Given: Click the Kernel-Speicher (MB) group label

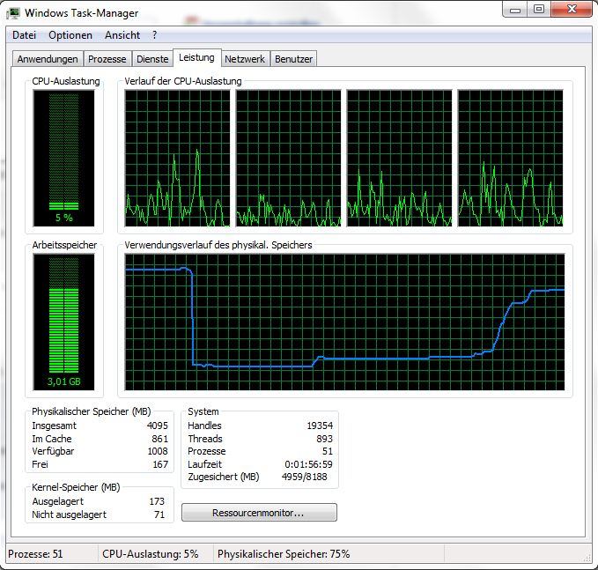Looking at the screenshot, I should point(76,487).
